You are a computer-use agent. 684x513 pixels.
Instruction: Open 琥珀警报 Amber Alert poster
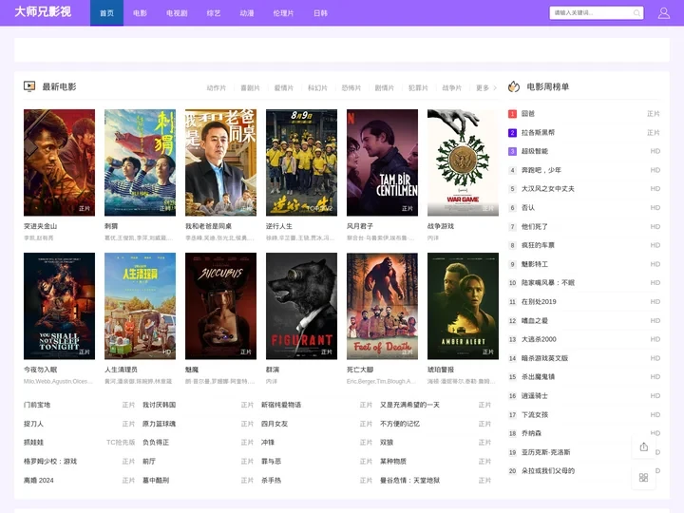click(463, 306)
